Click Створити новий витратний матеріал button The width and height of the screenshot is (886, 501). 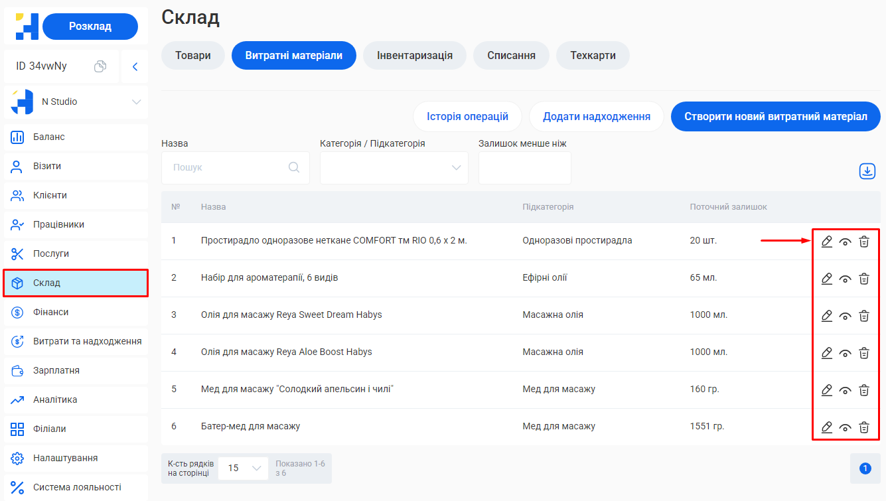775,117
